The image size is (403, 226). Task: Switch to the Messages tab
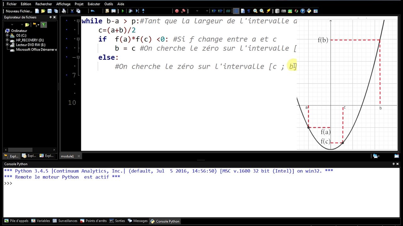(x=138, y=221)
